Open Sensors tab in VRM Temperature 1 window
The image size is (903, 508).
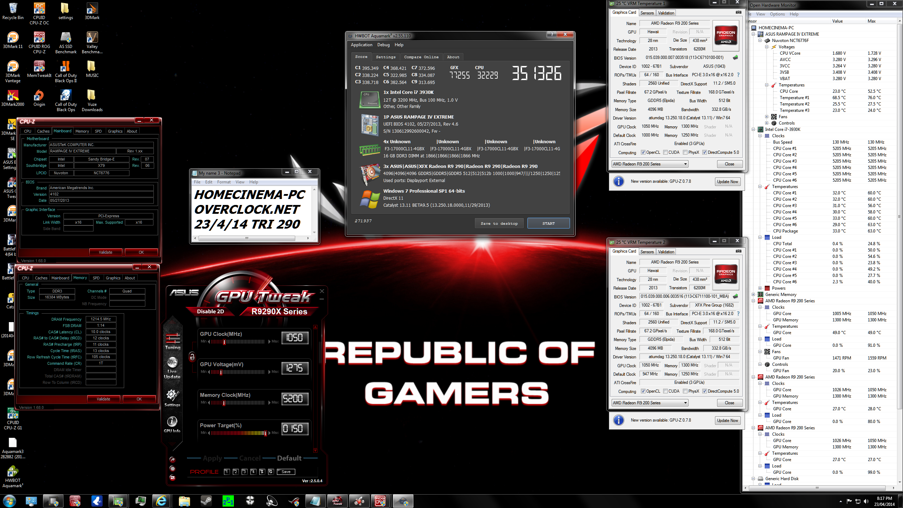[x=647, y=13]
